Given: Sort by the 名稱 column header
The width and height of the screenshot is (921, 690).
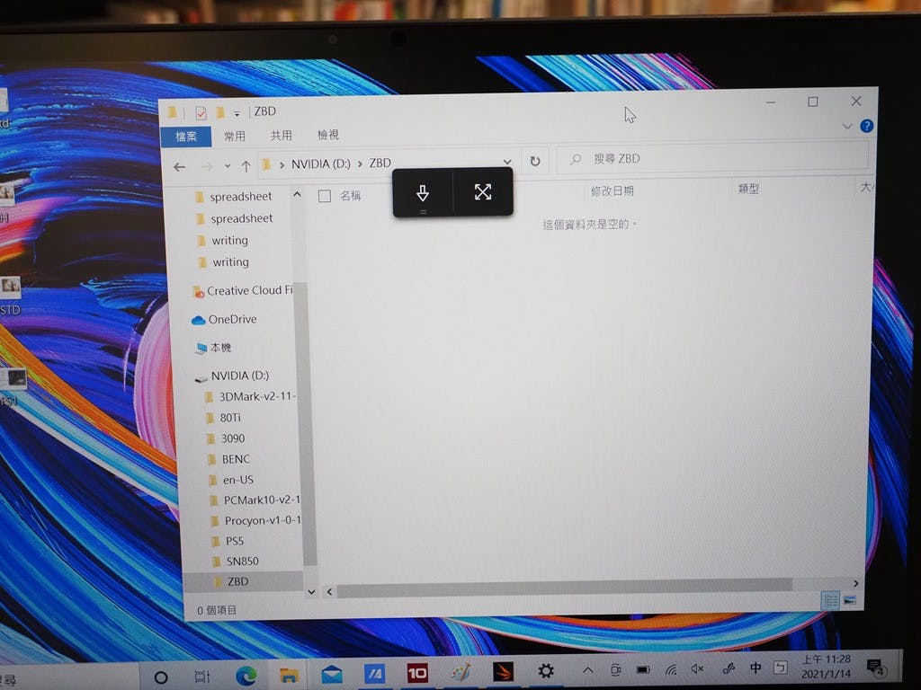Looking at the screenshot, I should [350, 195].
